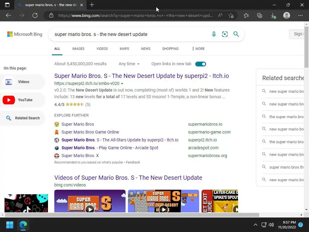
Task: Open the tab actions menu icon
Action: 7,5
